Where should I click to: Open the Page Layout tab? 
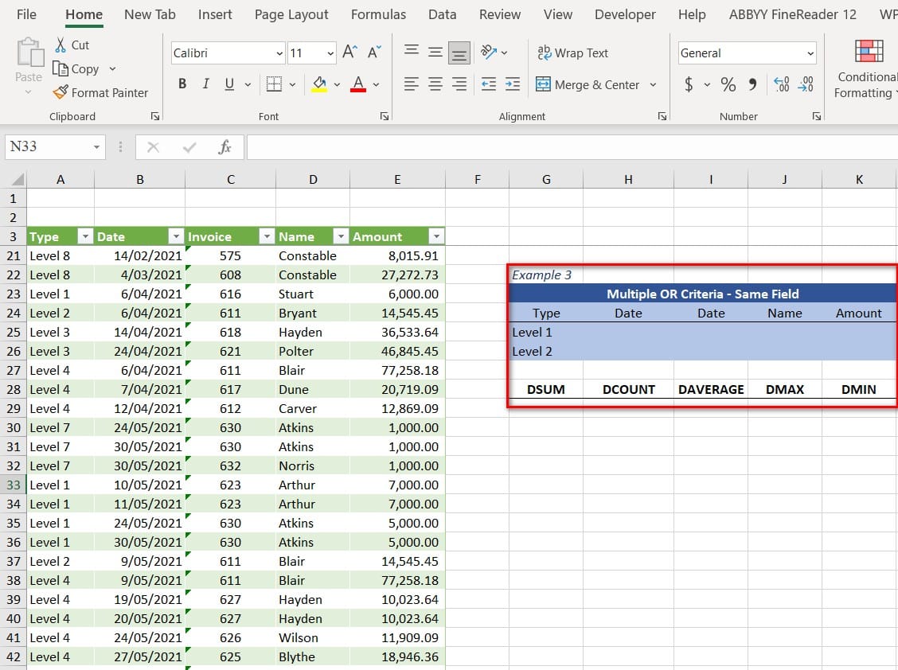pyautogui.click(x=291, y=14)
